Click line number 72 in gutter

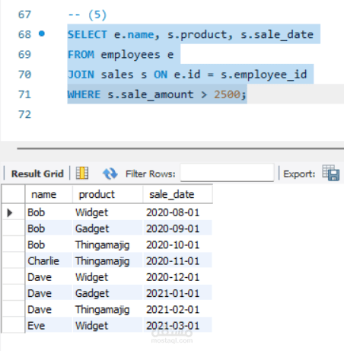(x=24, y=115)
